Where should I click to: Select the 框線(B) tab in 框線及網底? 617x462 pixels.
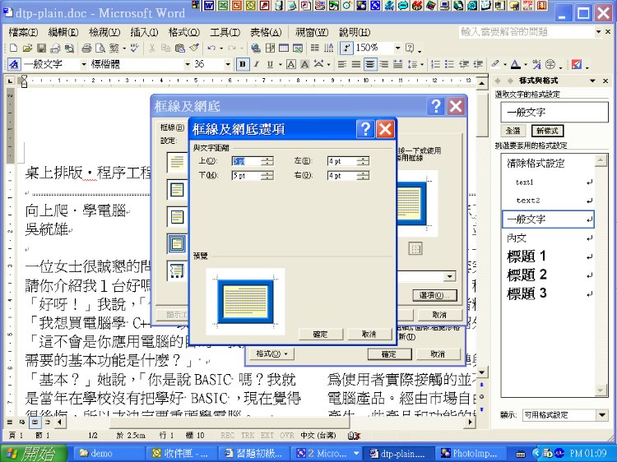(172, 127)
